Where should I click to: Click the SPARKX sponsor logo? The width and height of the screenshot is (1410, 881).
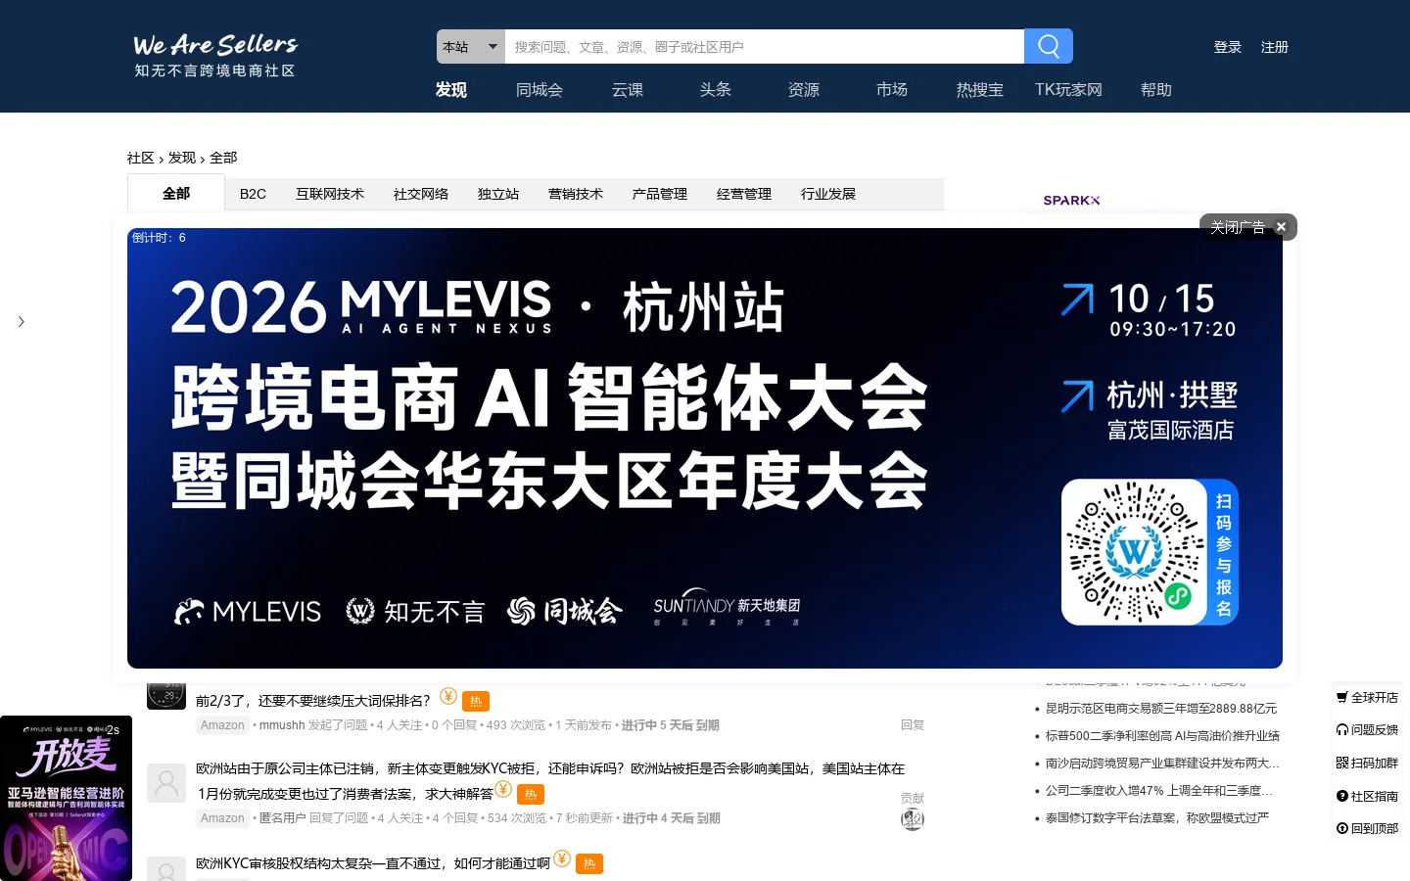coord(1071,200)
